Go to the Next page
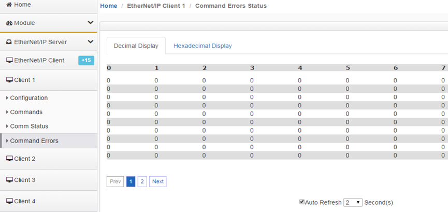Viewport: 448px width, 212px height. pyautogui.click(x=158, y=181)
